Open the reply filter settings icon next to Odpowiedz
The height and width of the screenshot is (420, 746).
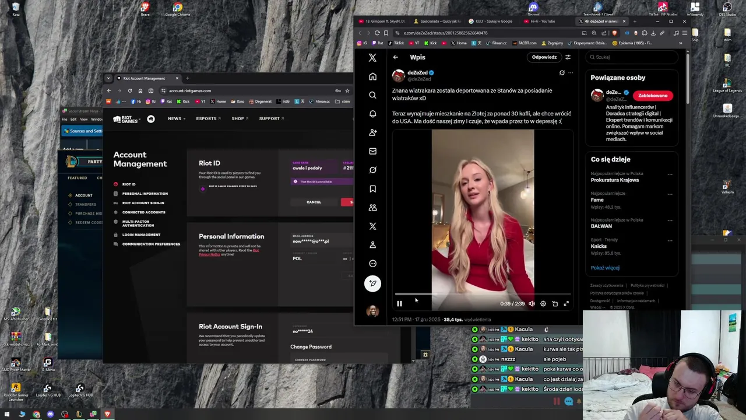pos(568,57)
